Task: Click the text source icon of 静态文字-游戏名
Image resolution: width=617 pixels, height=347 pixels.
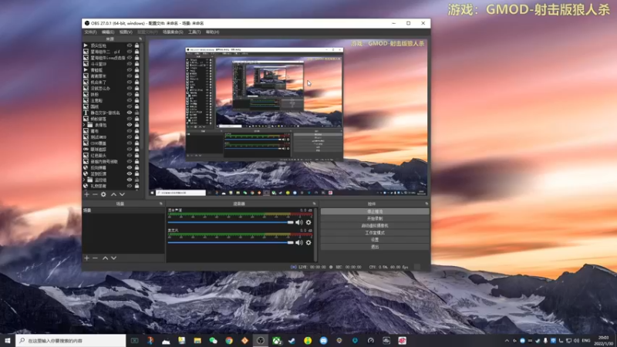Action: coord(86,113)
